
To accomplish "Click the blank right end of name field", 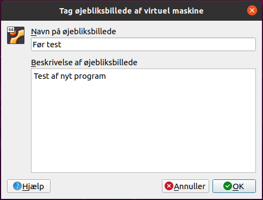I will pyautogui.click(x=199, y=44).
